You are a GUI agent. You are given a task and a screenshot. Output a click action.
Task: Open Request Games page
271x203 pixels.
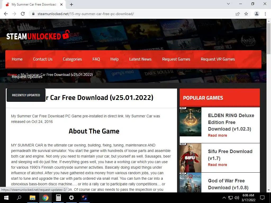tap(176, 59)
